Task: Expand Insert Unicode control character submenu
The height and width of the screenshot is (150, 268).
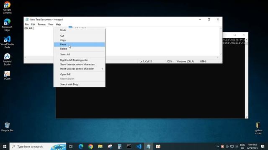Action: point(79,69)
